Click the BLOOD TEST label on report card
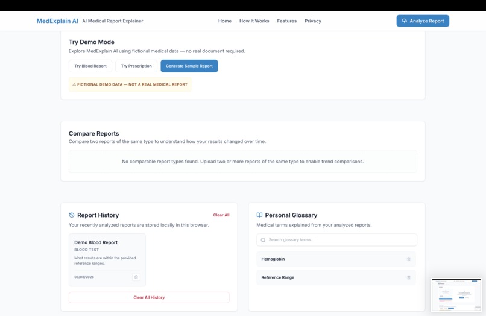The image size is (486, 316). tap(86, 250)
